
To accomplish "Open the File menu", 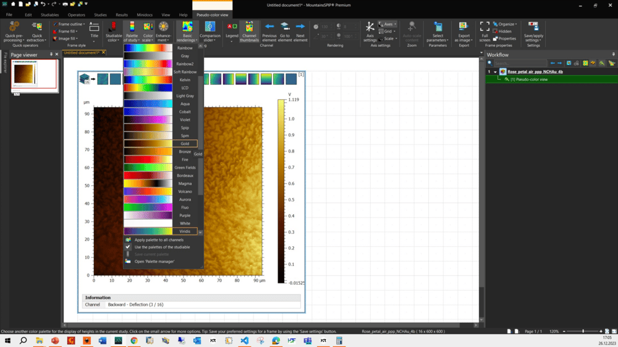I will click(9, 15).
